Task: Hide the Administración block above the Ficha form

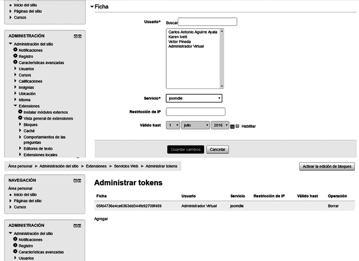Action: pyautogui.click(x=76, y=36)
